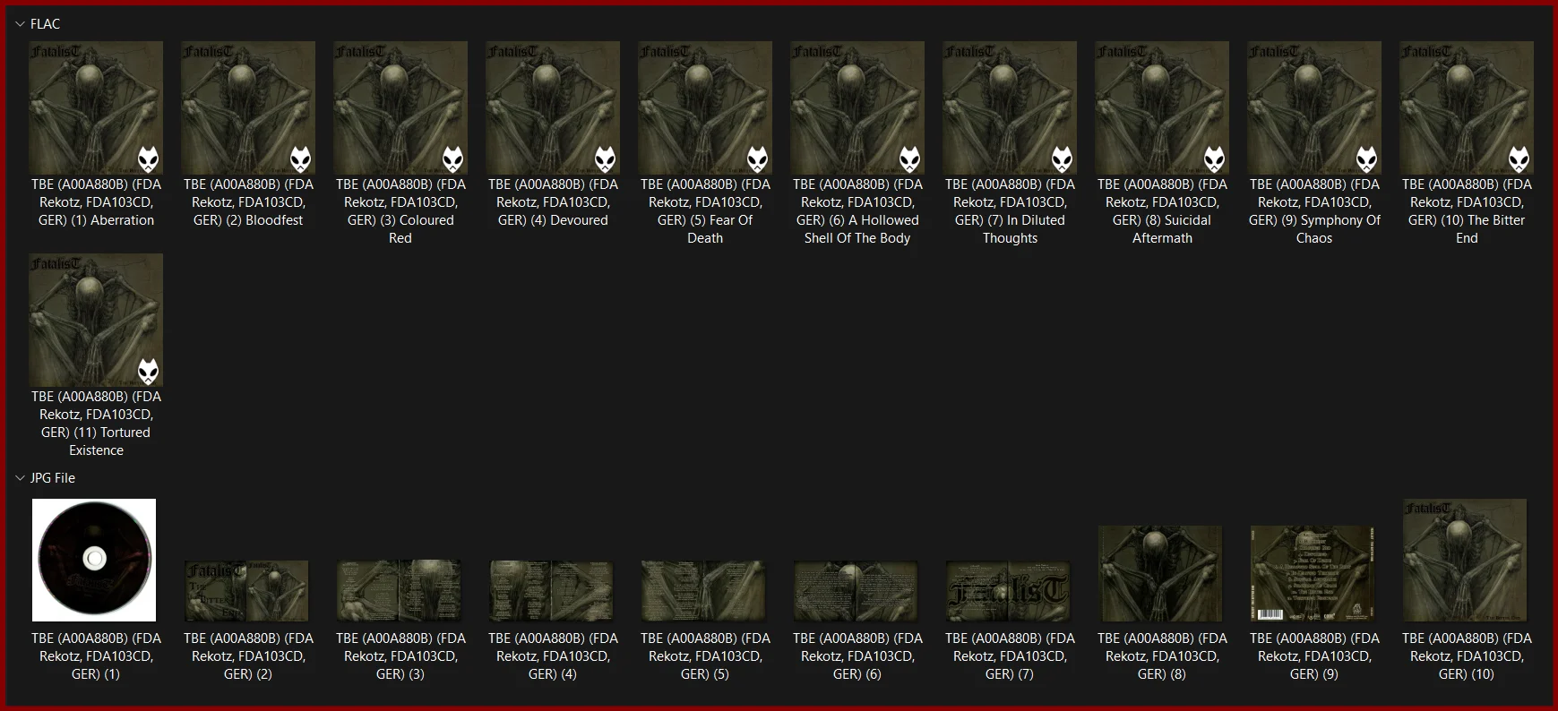Click file name ending '(7) In Diluted Thoughts'
Viewport: 1558px width, 711px height.
[1010, 211]
